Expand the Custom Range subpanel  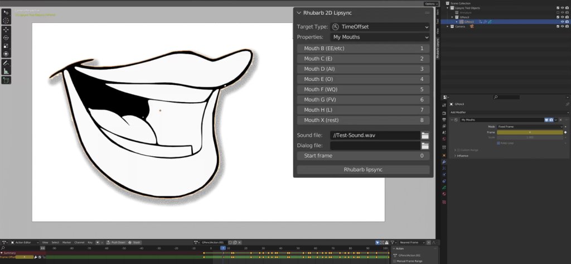(x=455, y=150)
